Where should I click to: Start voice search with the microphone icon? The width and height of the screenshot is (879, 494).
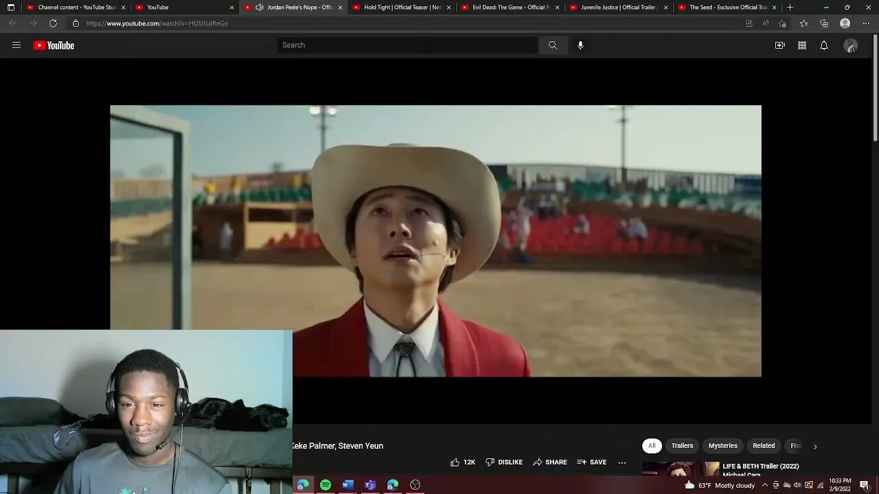[x=580, y=45]
